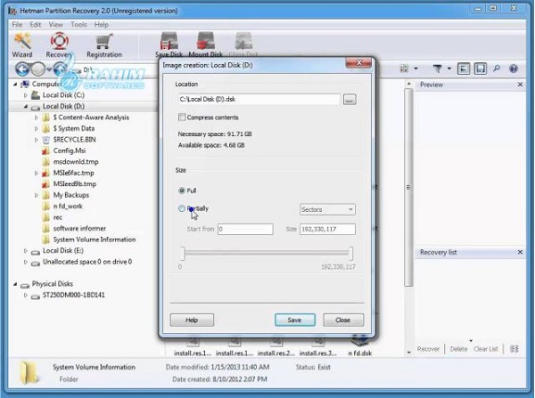Image resolution: width=535 pixels, height=398 pixels.
Task: Click the save floppy icon in toolbar
Action: (x=480, y=69)
